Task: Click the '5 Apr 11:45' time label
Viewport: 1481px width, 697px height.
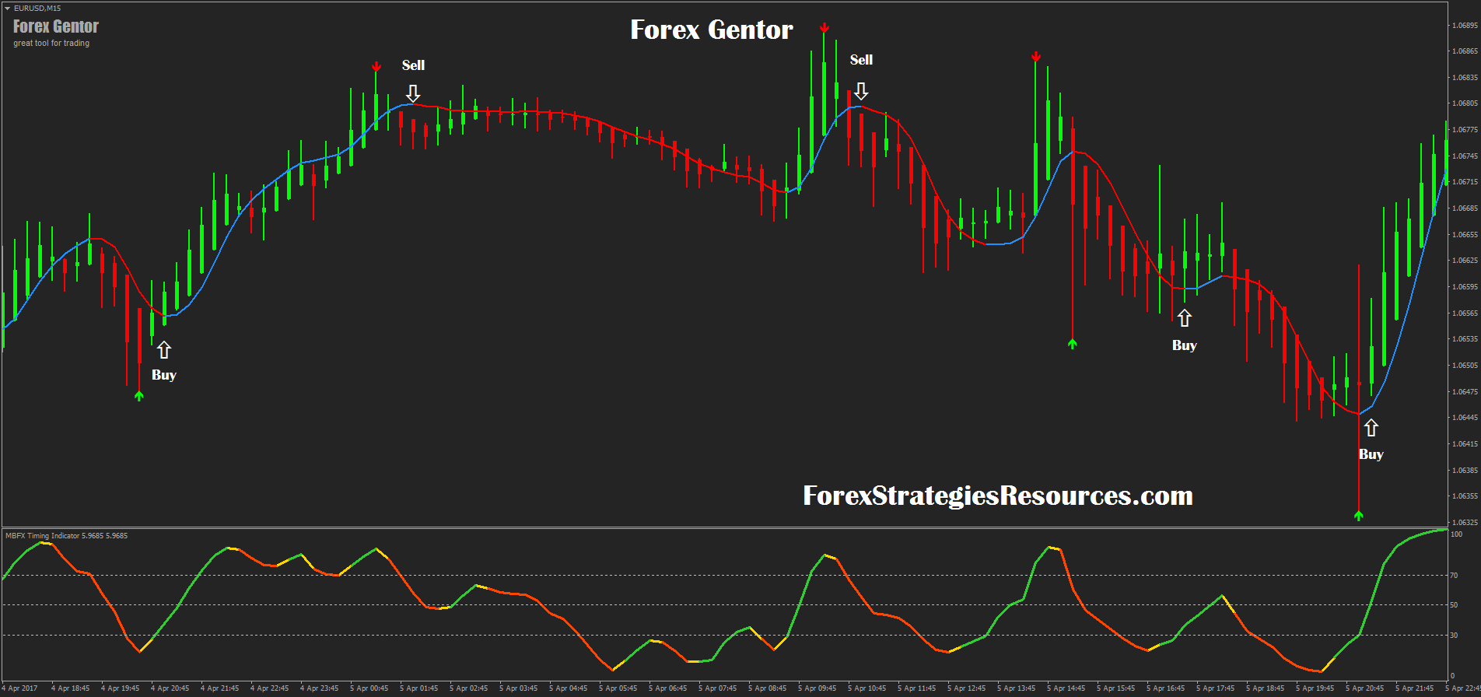Action: [917, 688]
